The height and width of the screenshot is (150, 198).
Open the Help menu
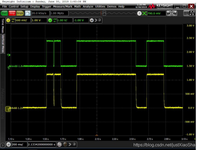[121, 7]
